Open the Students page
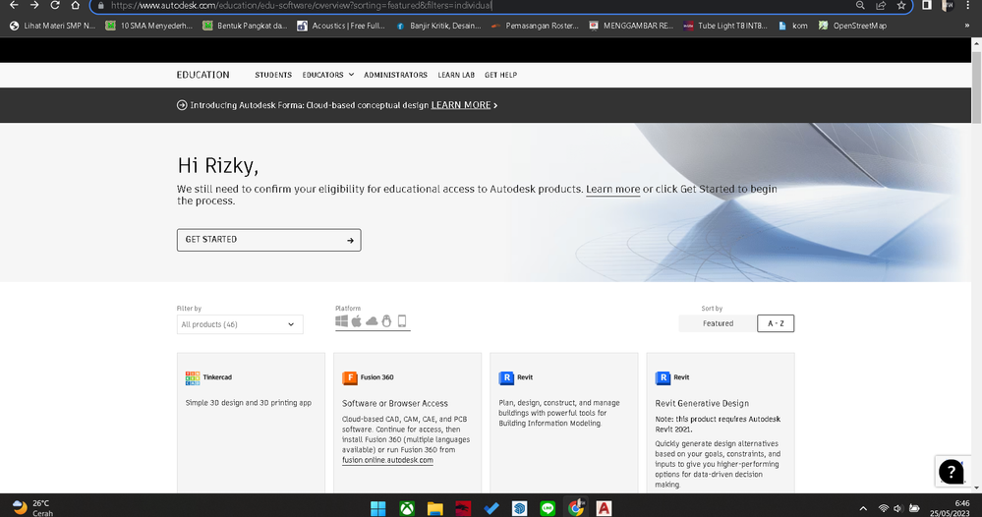Viewport: 982px width, 517px height. 273,75
